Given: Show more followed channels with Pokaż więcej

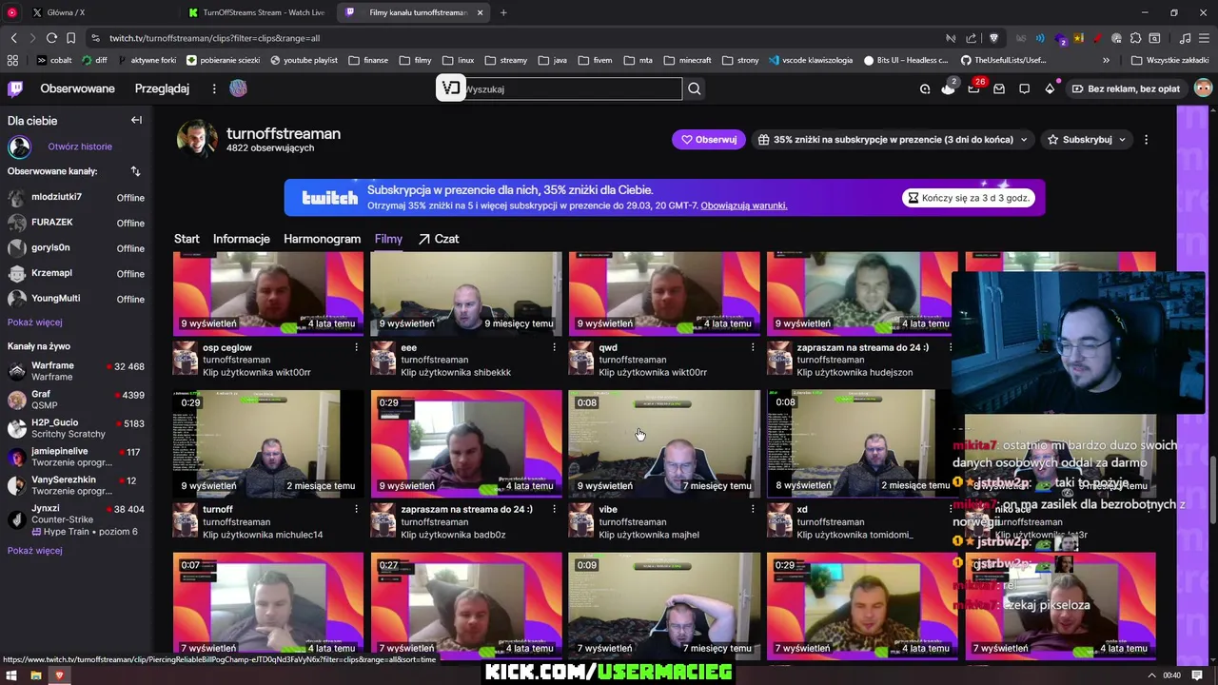Looking at the screenshot, I should (34, 323).
